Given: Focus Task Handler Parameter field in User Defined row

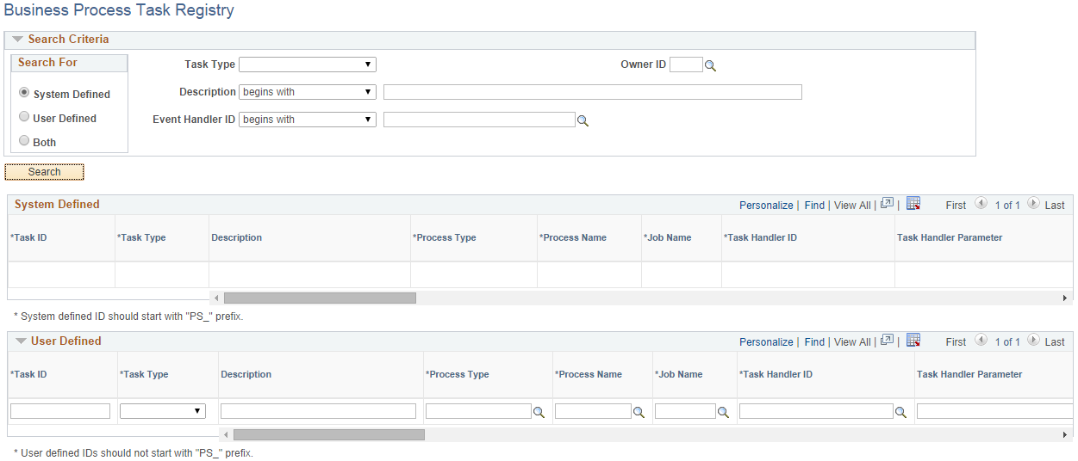Looking at the screenshot, I should click(994, 411).
